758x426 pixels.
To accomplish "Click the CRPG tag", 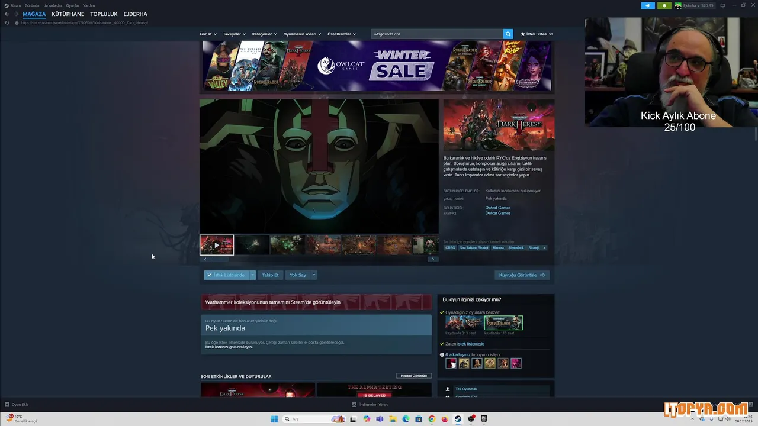I will point(451,248).
